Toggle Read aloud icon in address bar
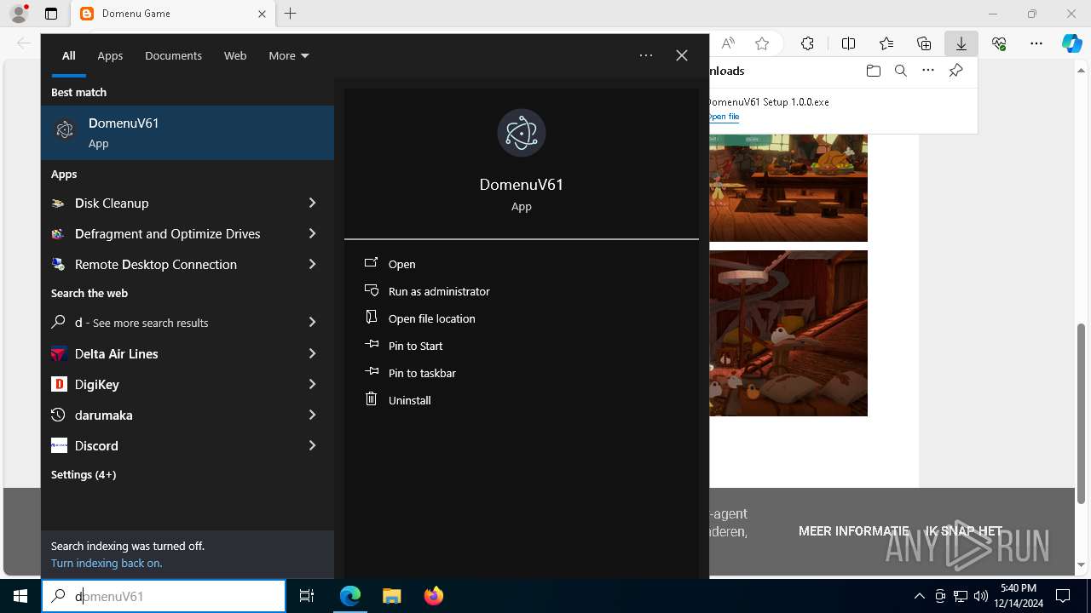Screen dimensions: 1091x613 [728, 43]
